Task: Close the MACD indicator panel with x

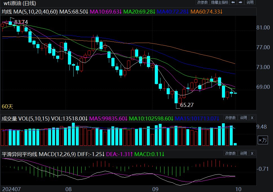Action: pos(252,153)
